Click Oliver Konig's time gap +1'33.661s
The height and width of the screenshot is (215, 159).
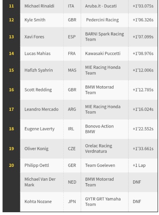[143, 149]
